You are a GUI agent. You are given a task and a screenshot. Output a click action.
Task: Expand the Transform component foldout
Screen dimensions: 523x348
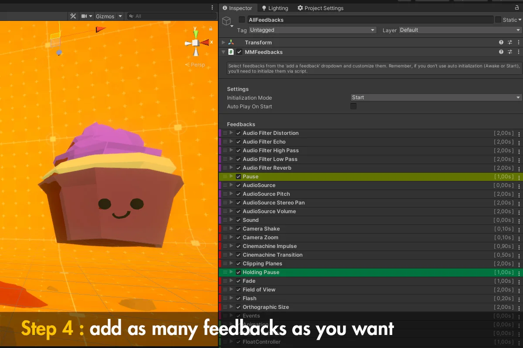[224, 43]
